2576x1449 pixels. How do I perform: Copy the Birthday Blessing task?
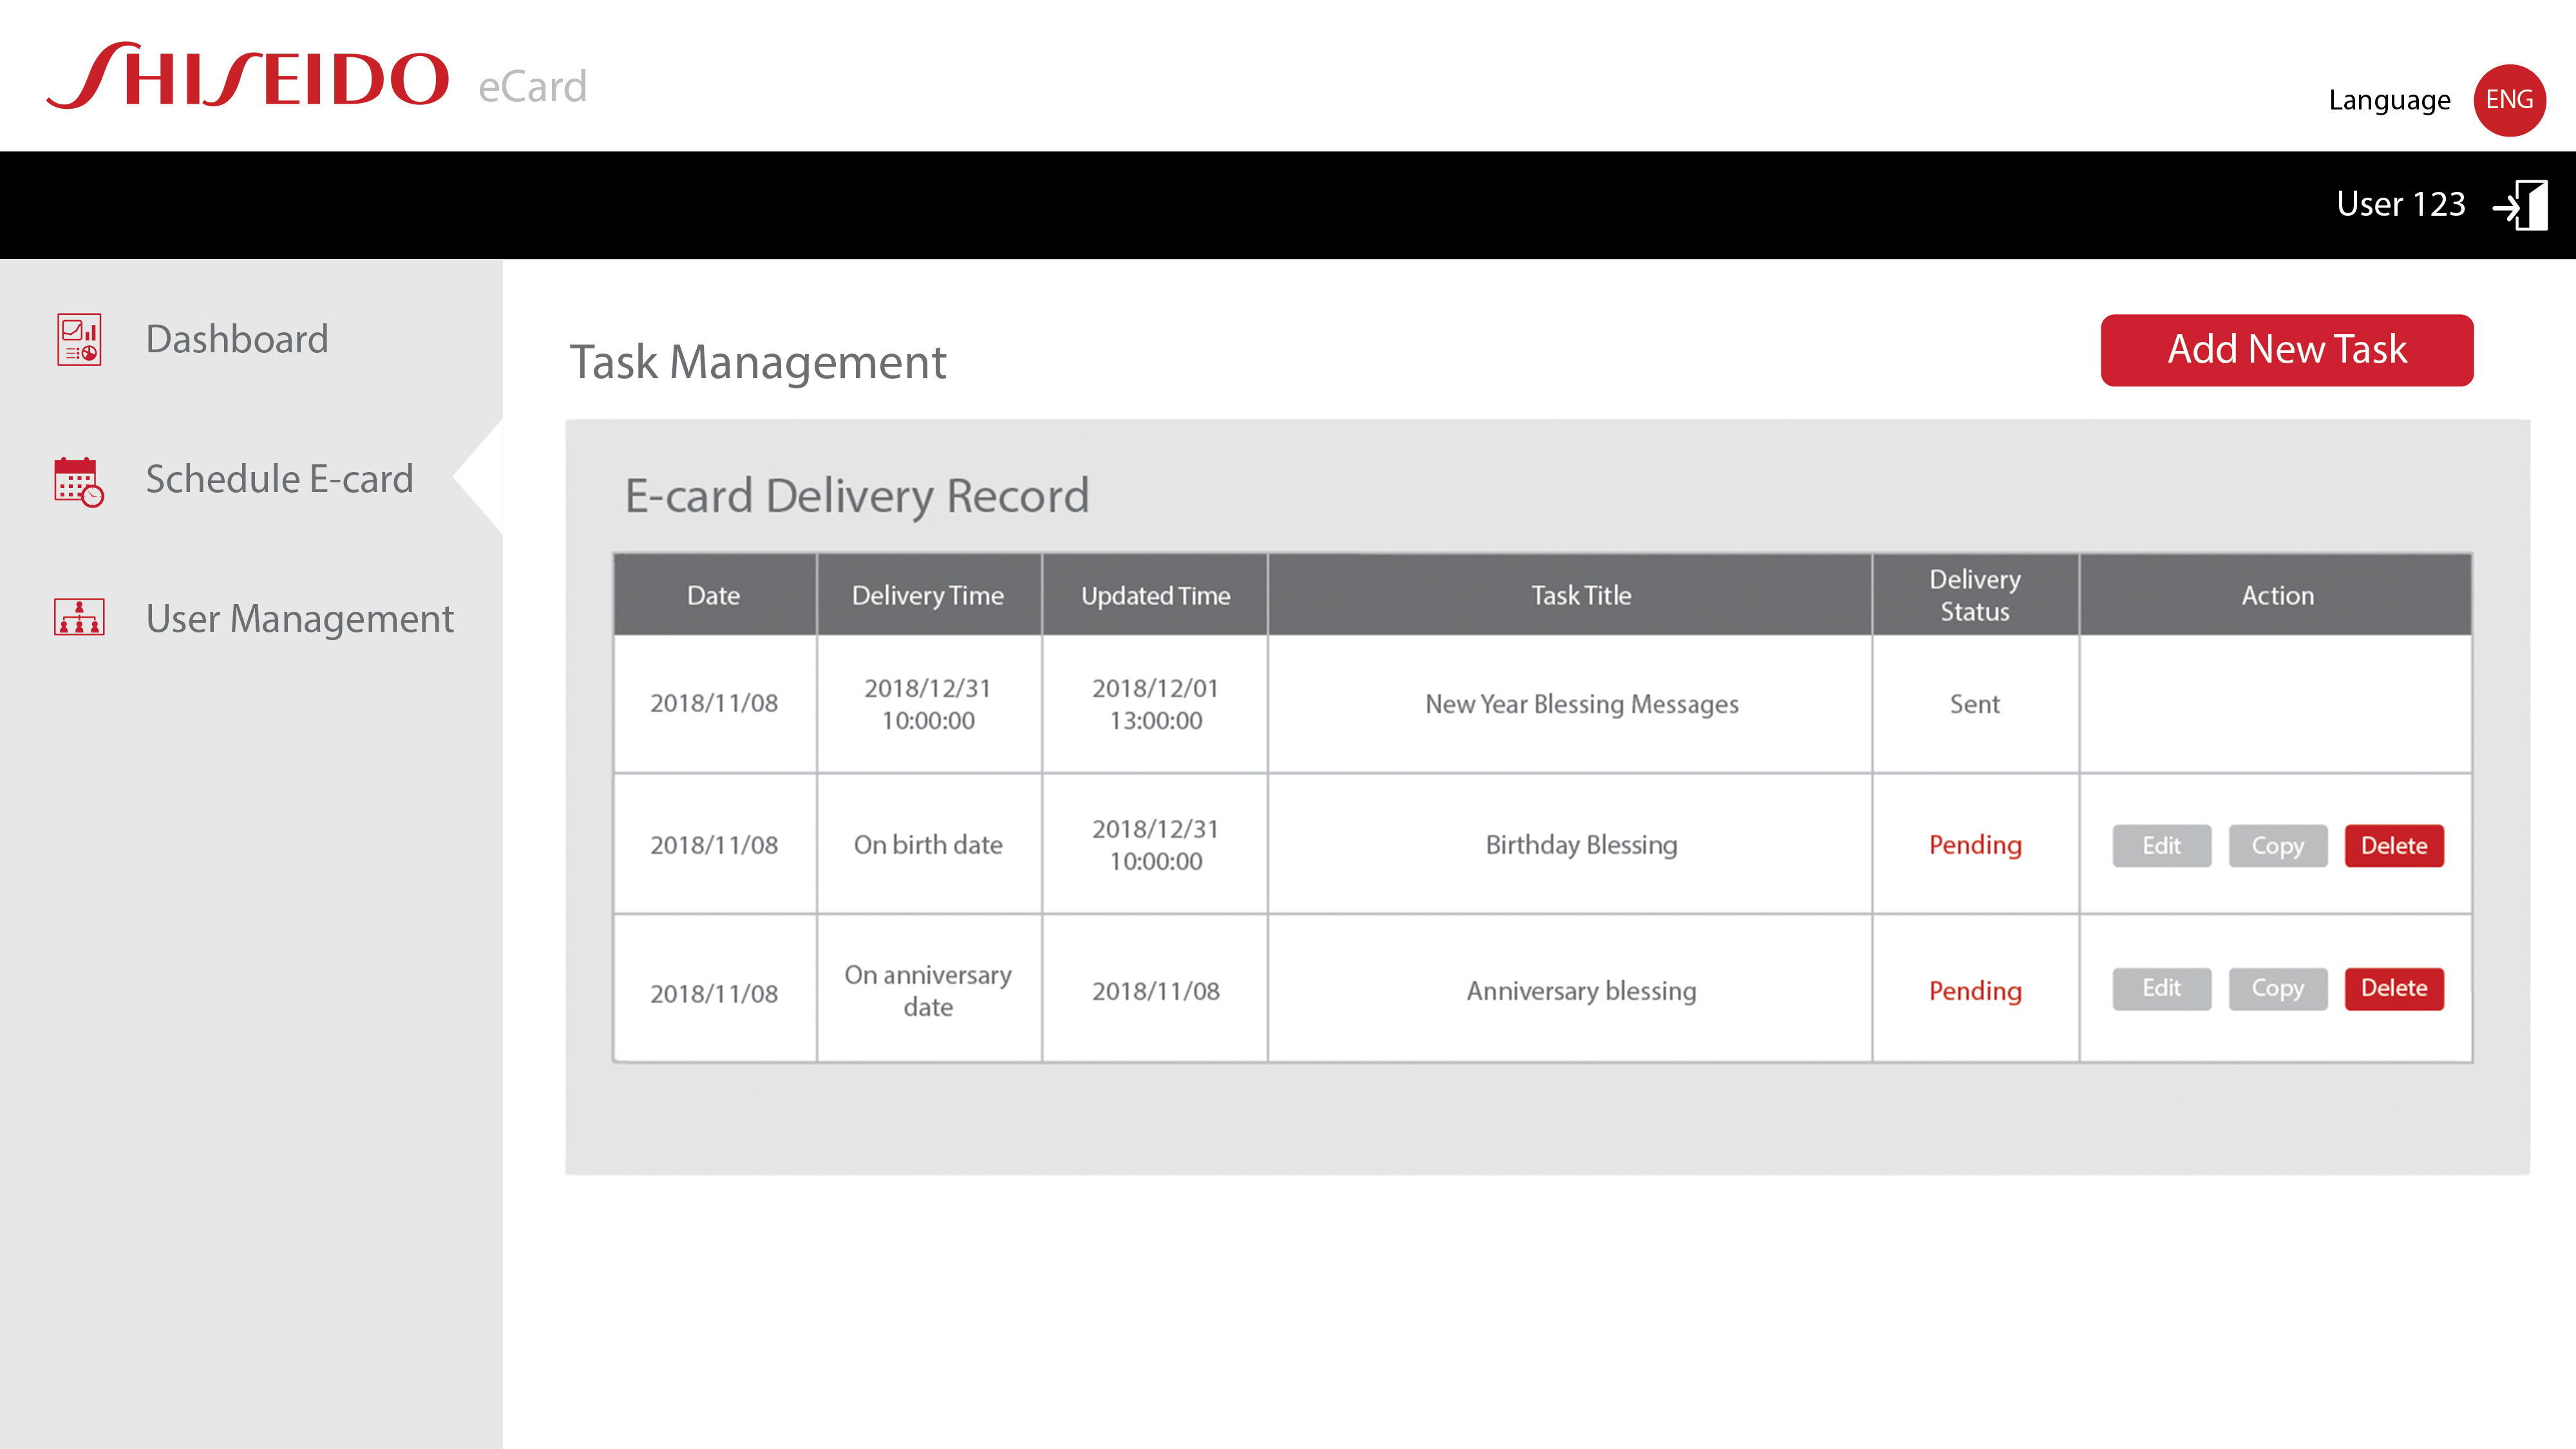click(2277, 846)
